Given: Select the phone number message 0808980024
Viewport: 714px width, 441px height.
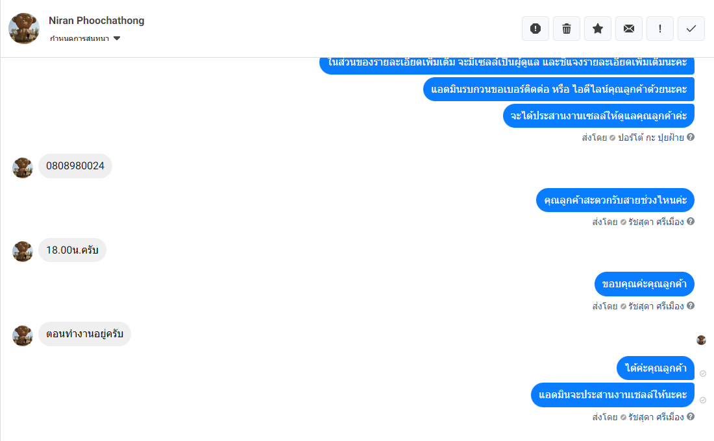Looking at the screenshot, I should pyautogui.click(x=75, y=166).
